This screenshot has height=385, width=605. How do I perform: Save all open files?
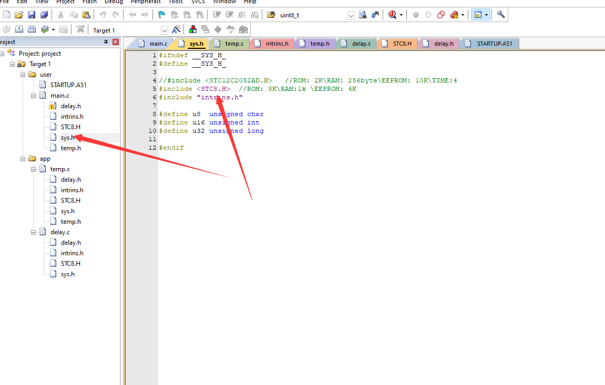[44, 15]
